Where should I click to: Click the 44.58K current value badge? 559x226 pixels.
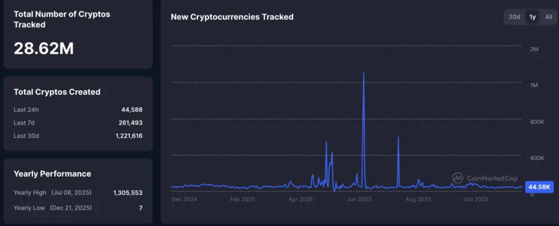click(539, 187)
